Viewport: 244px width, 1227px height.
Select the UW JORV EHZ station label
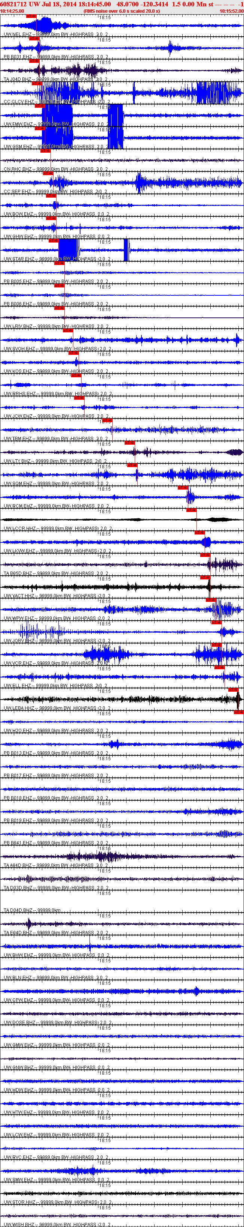pyautogui.click(x=57, y=641)
